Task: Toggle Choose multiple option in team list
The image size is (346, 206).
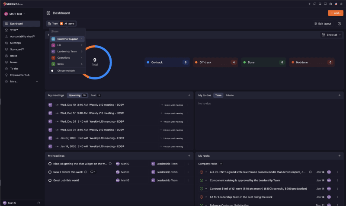Action: click(x=67, y=71)
